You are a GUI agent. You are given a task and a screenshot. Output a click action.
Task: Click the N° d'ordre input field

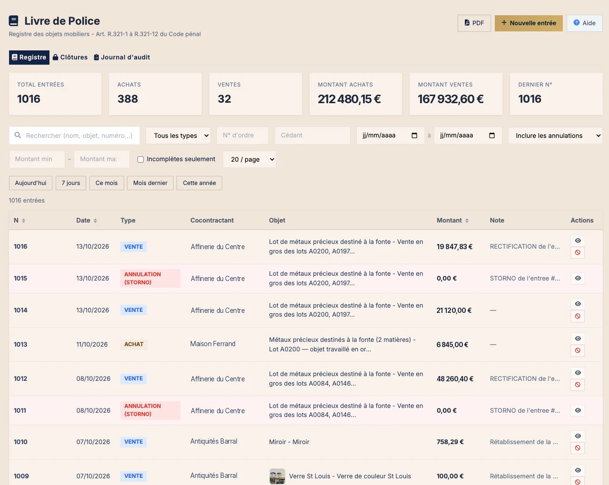243,136
